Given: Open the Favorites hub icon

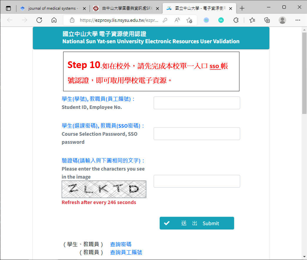Looking at the screenshot, I should (252, 20).
